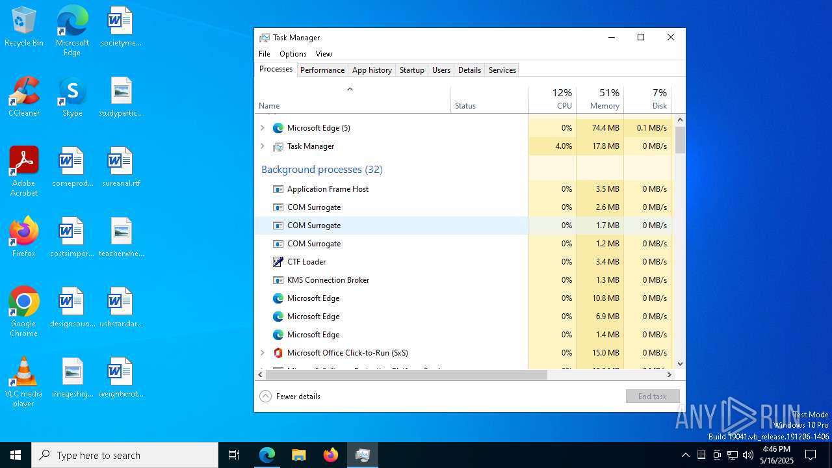This screenshot has width=832, height=468.
Task: Select the imageshig... image file icon
Action: pyautogui.click(x=72, y=378)
